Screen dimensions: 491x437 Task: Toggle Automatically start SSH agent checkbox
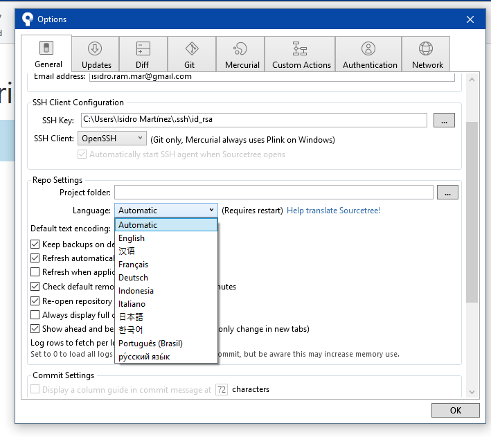click(x=82, y=154)
